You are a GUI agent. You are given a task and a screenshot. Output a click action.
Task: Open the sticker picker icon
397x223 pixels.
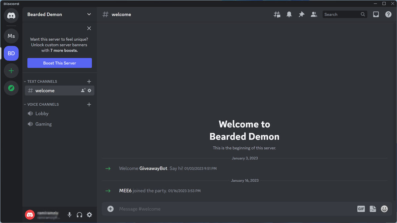click(x=373, y=209)
